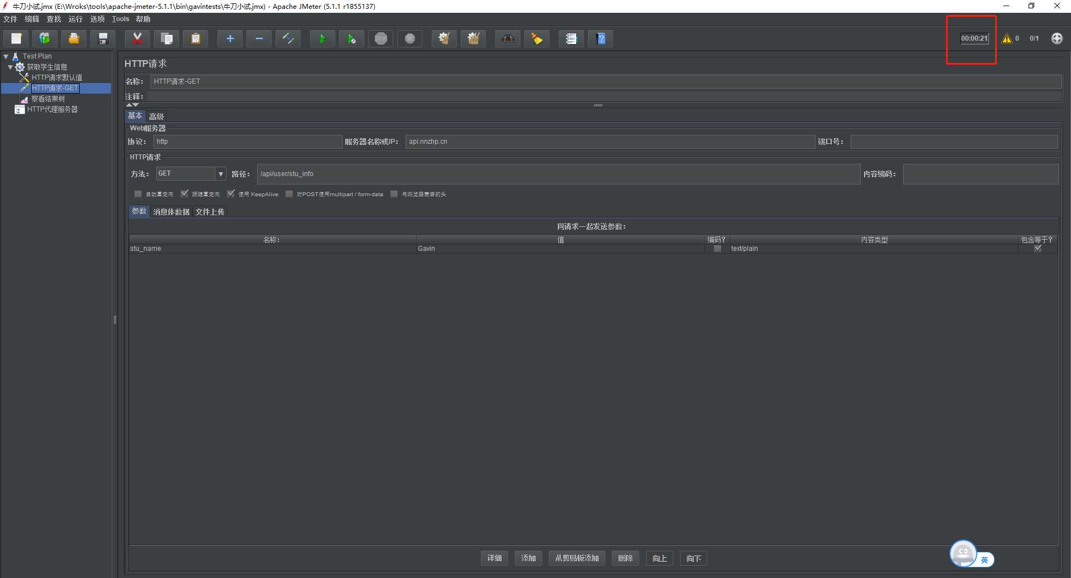Switch to the 消息体数据 tab

point(171,212)
